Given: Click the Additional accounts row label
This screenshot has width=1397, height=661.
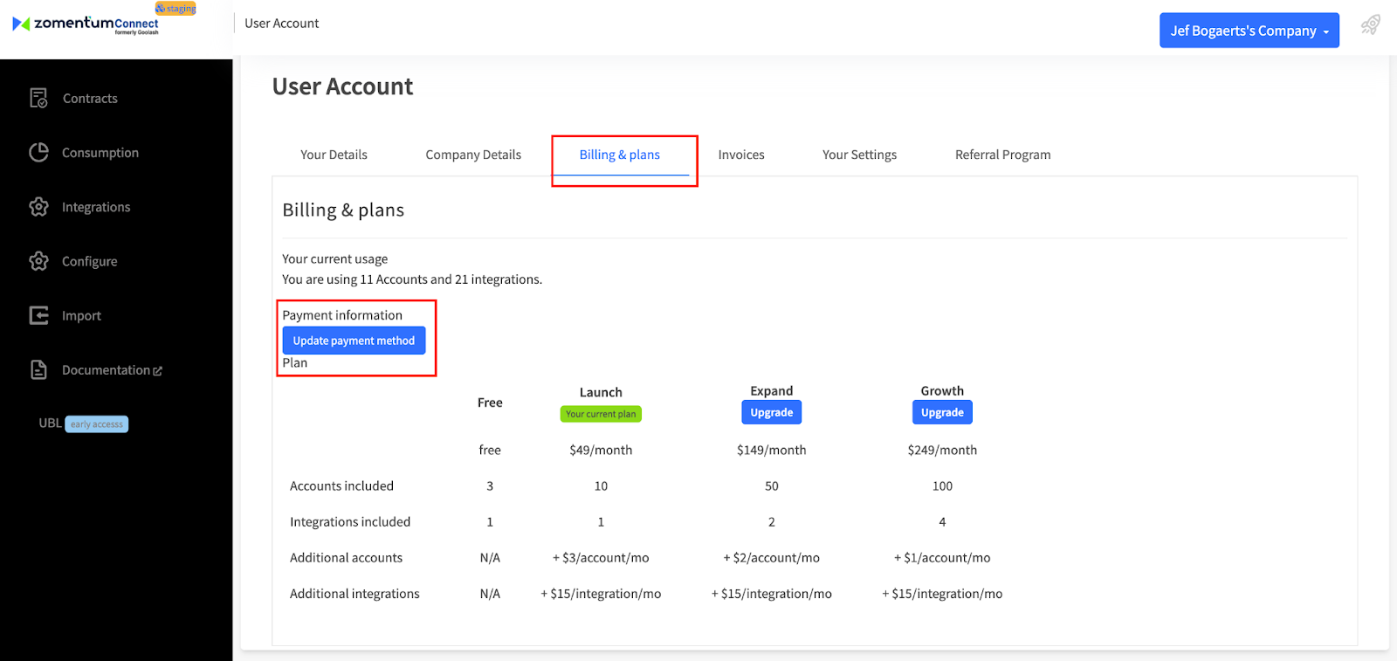Looking at the screenshot, I should (x=346, y=557).
